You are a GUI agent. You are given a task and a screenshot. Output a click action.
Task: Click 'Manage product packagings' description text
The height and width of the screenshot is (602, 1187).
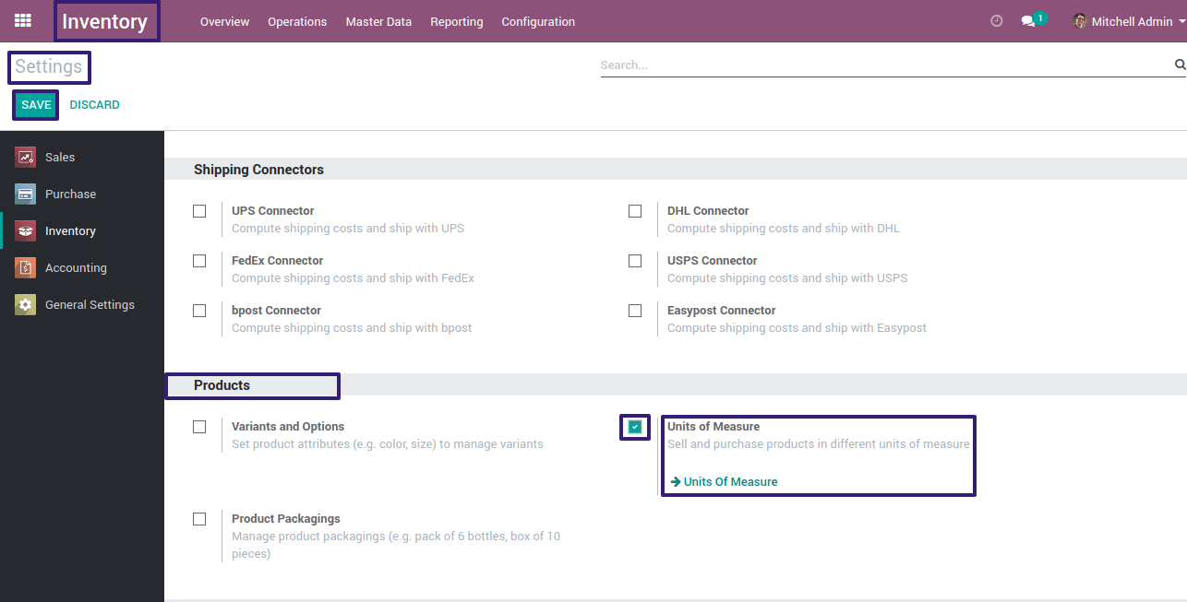pos(396,545)
